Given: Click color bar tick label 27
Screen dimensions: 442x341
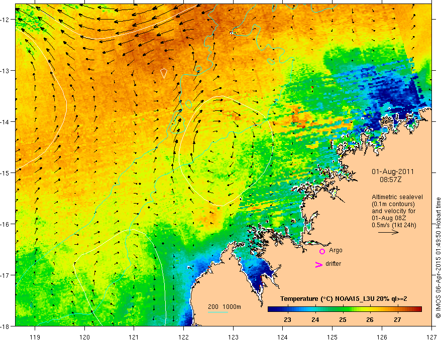Looking at the screenshot, I should pyautogui.click(x=397, y=320).
